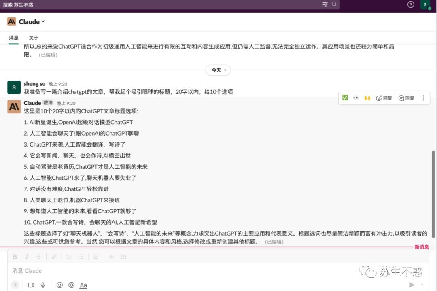Toggle inline code formatting
437x291 pixels.
point(111,257)
